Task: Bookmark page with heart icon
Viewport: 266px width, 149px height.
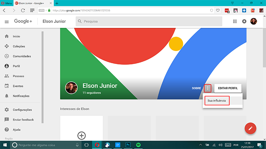Action: pos(218,10)
